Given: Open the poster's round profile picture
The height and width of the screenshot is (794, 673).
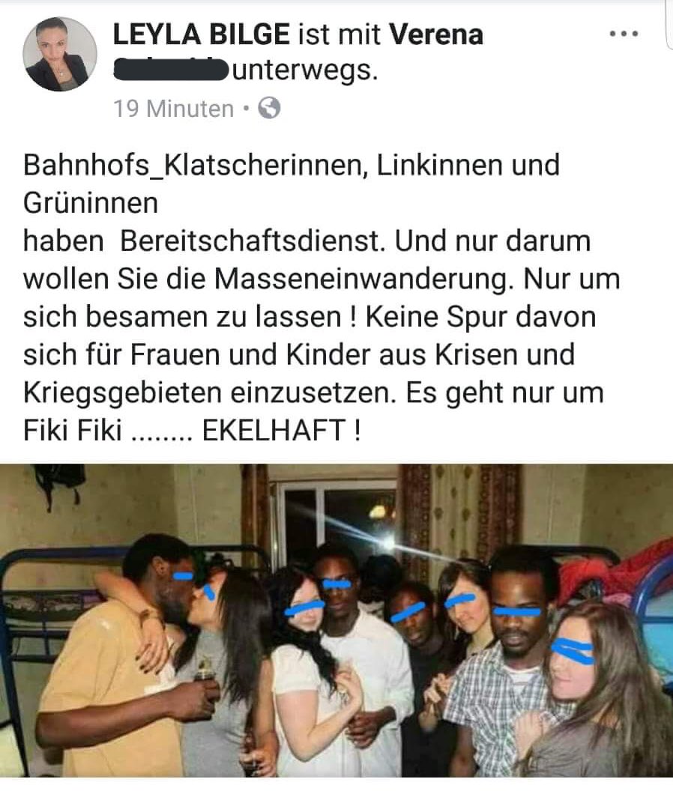Looking at the screenshot, I should 60,54.
